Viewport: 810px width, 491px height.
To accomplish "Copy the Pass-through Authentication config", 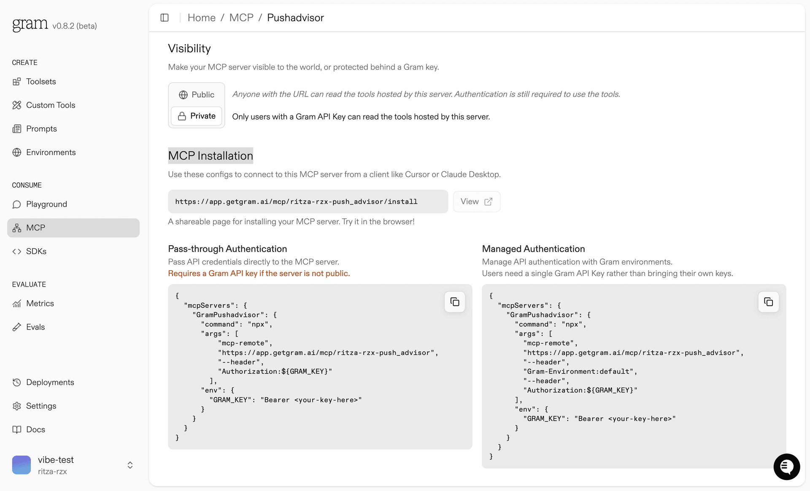I will 454,302.
